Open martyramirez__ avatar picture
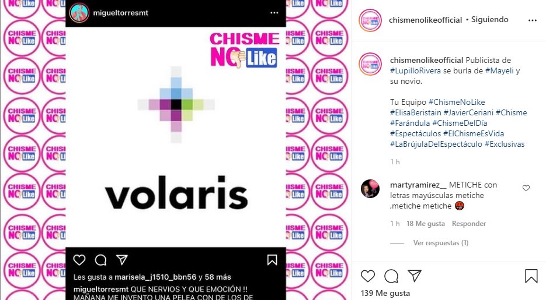 pos(370,189)
